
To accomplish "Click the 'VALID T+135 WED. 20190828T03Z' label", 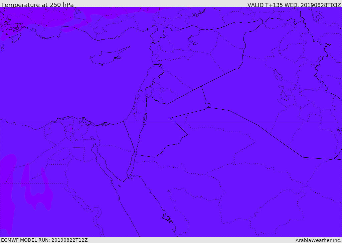I will [x=294, y=5].
